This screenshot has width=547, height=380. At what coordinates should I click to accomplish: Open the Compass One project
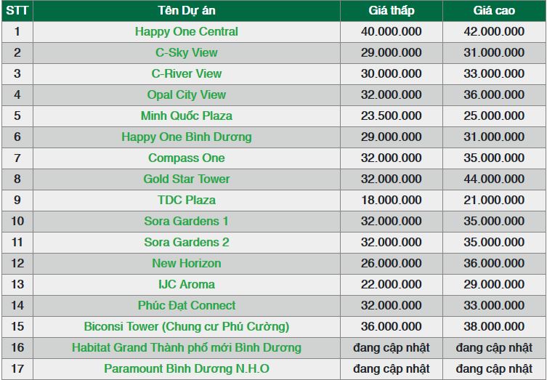point(186,158)
